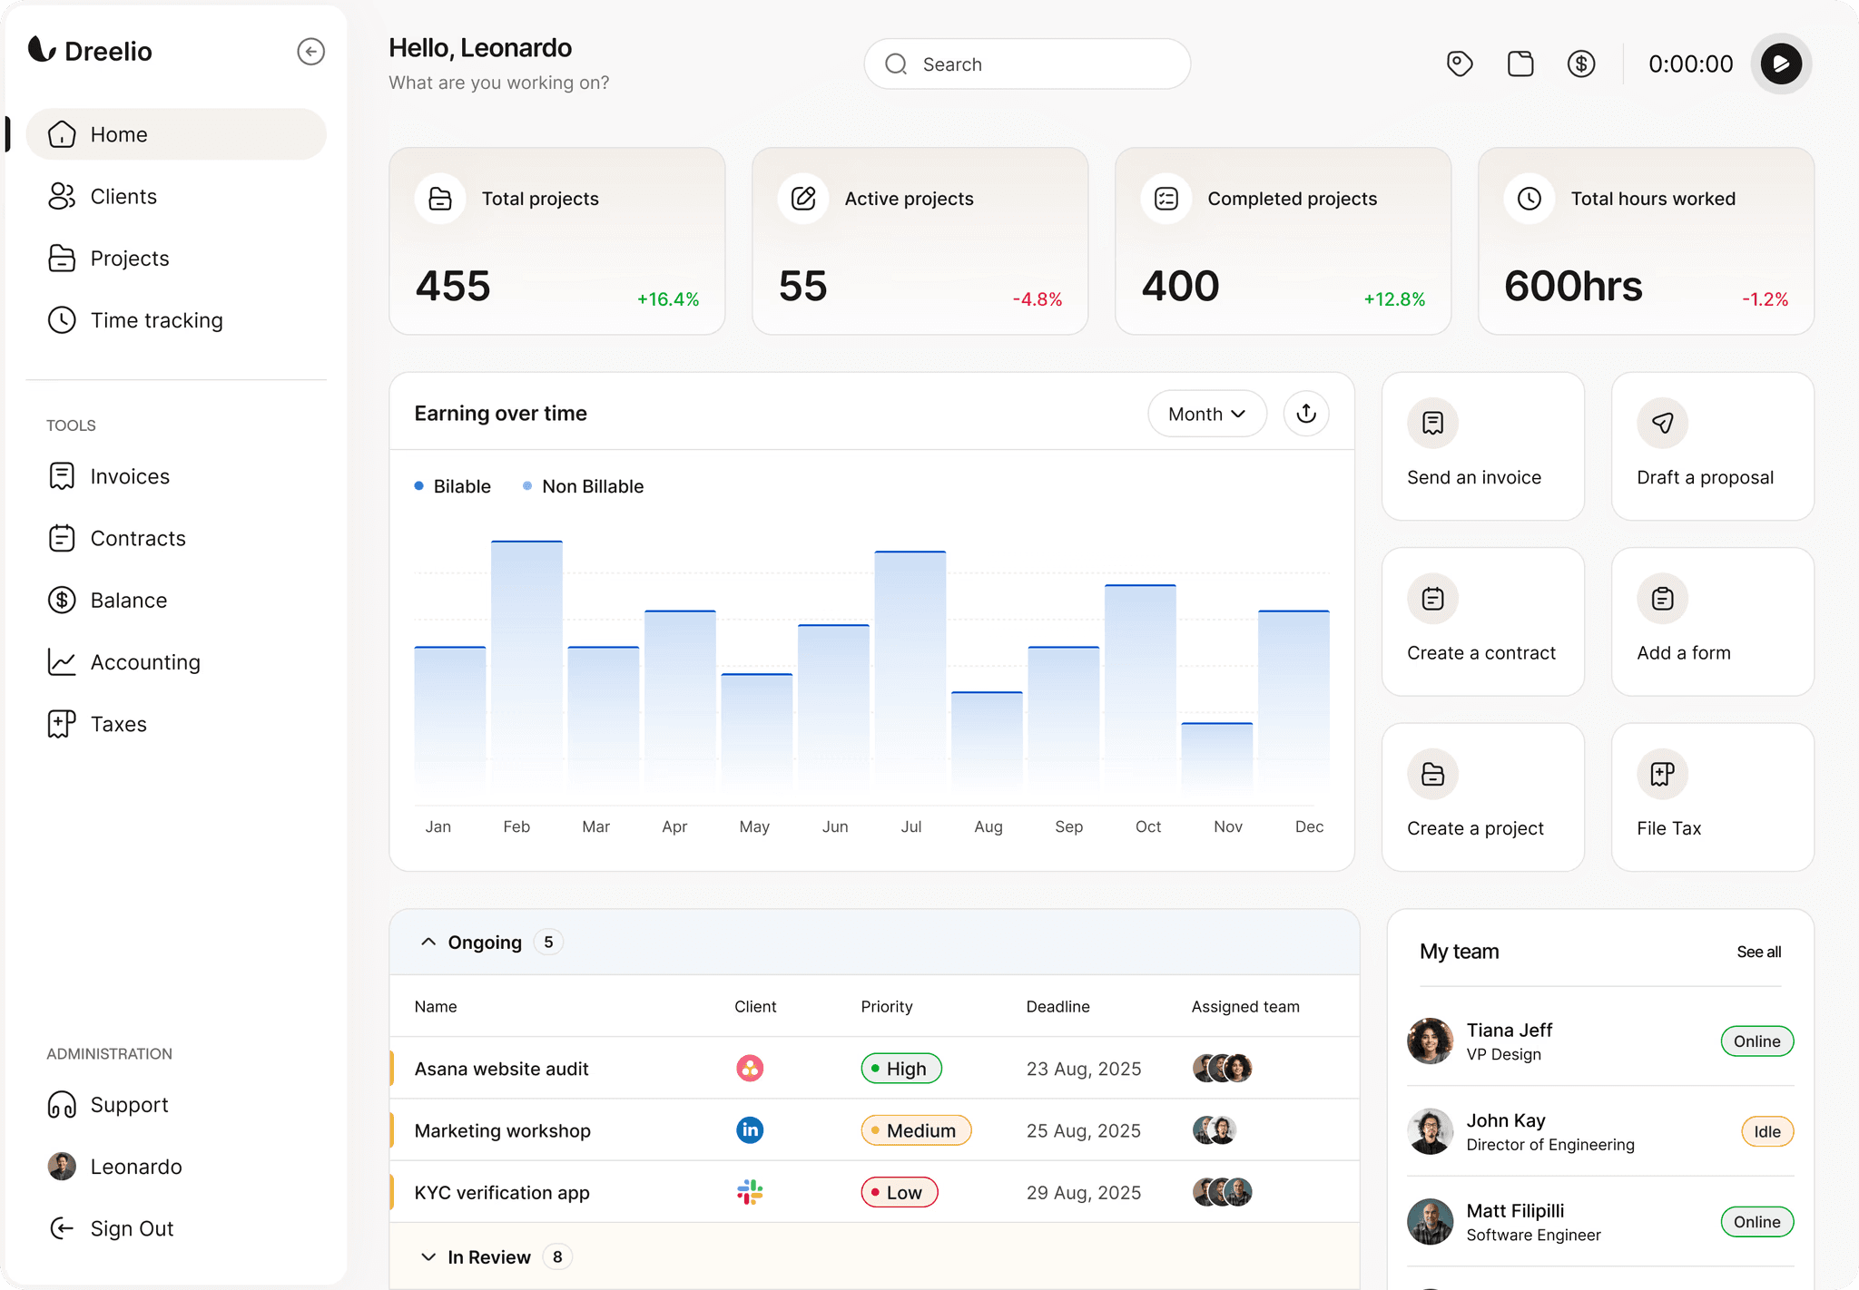Click inside the Search field
Screen dimensions: 1859x1290
pos(1026,64)
